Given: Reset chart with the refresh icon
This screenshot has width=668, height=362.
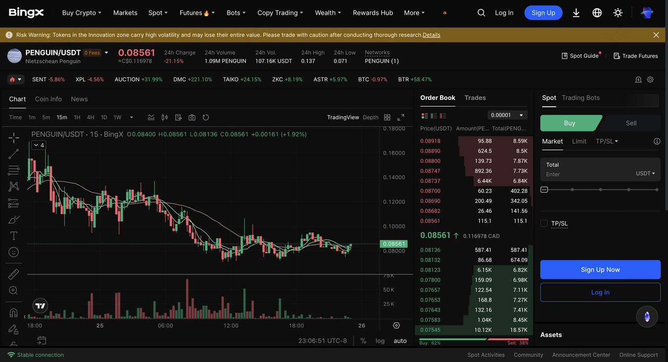Looking at the screenshot, I should 206,118.
